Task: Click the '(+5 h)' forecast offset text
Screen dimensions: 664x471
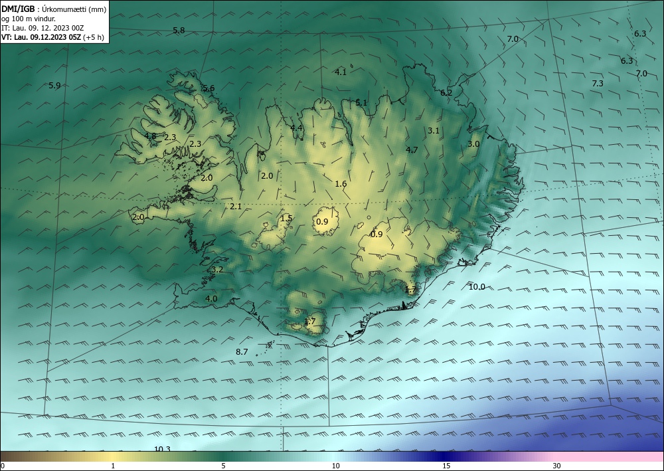Action: (x=94, y=37)
